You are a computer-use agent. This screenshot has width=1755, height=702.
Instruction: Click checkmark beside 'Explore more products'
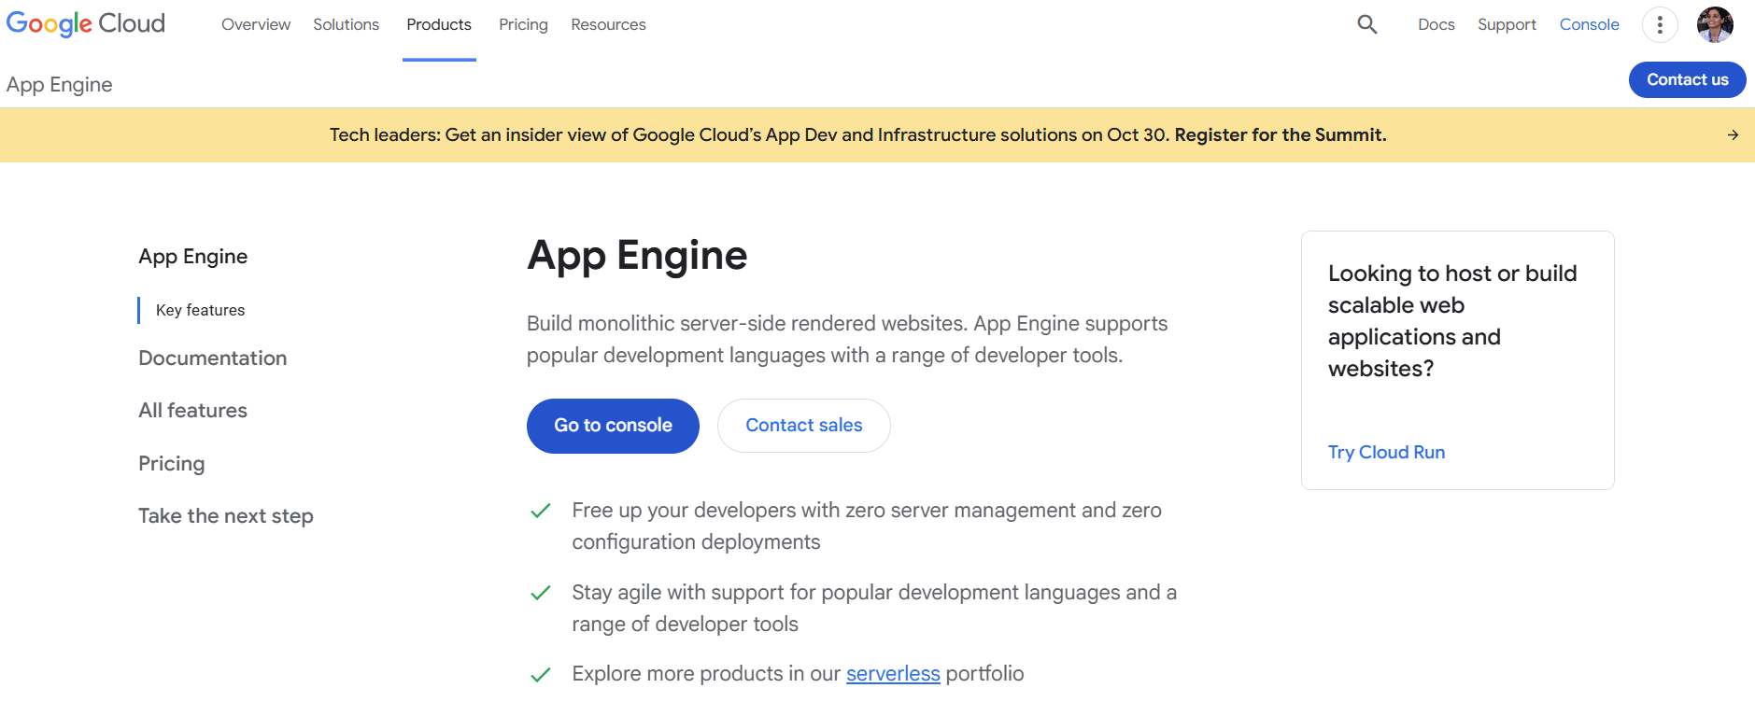click(x=540, y=675)
